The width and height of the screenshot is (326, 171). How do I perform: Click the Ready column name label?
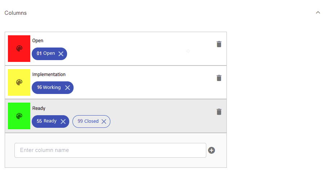point(39,108)
